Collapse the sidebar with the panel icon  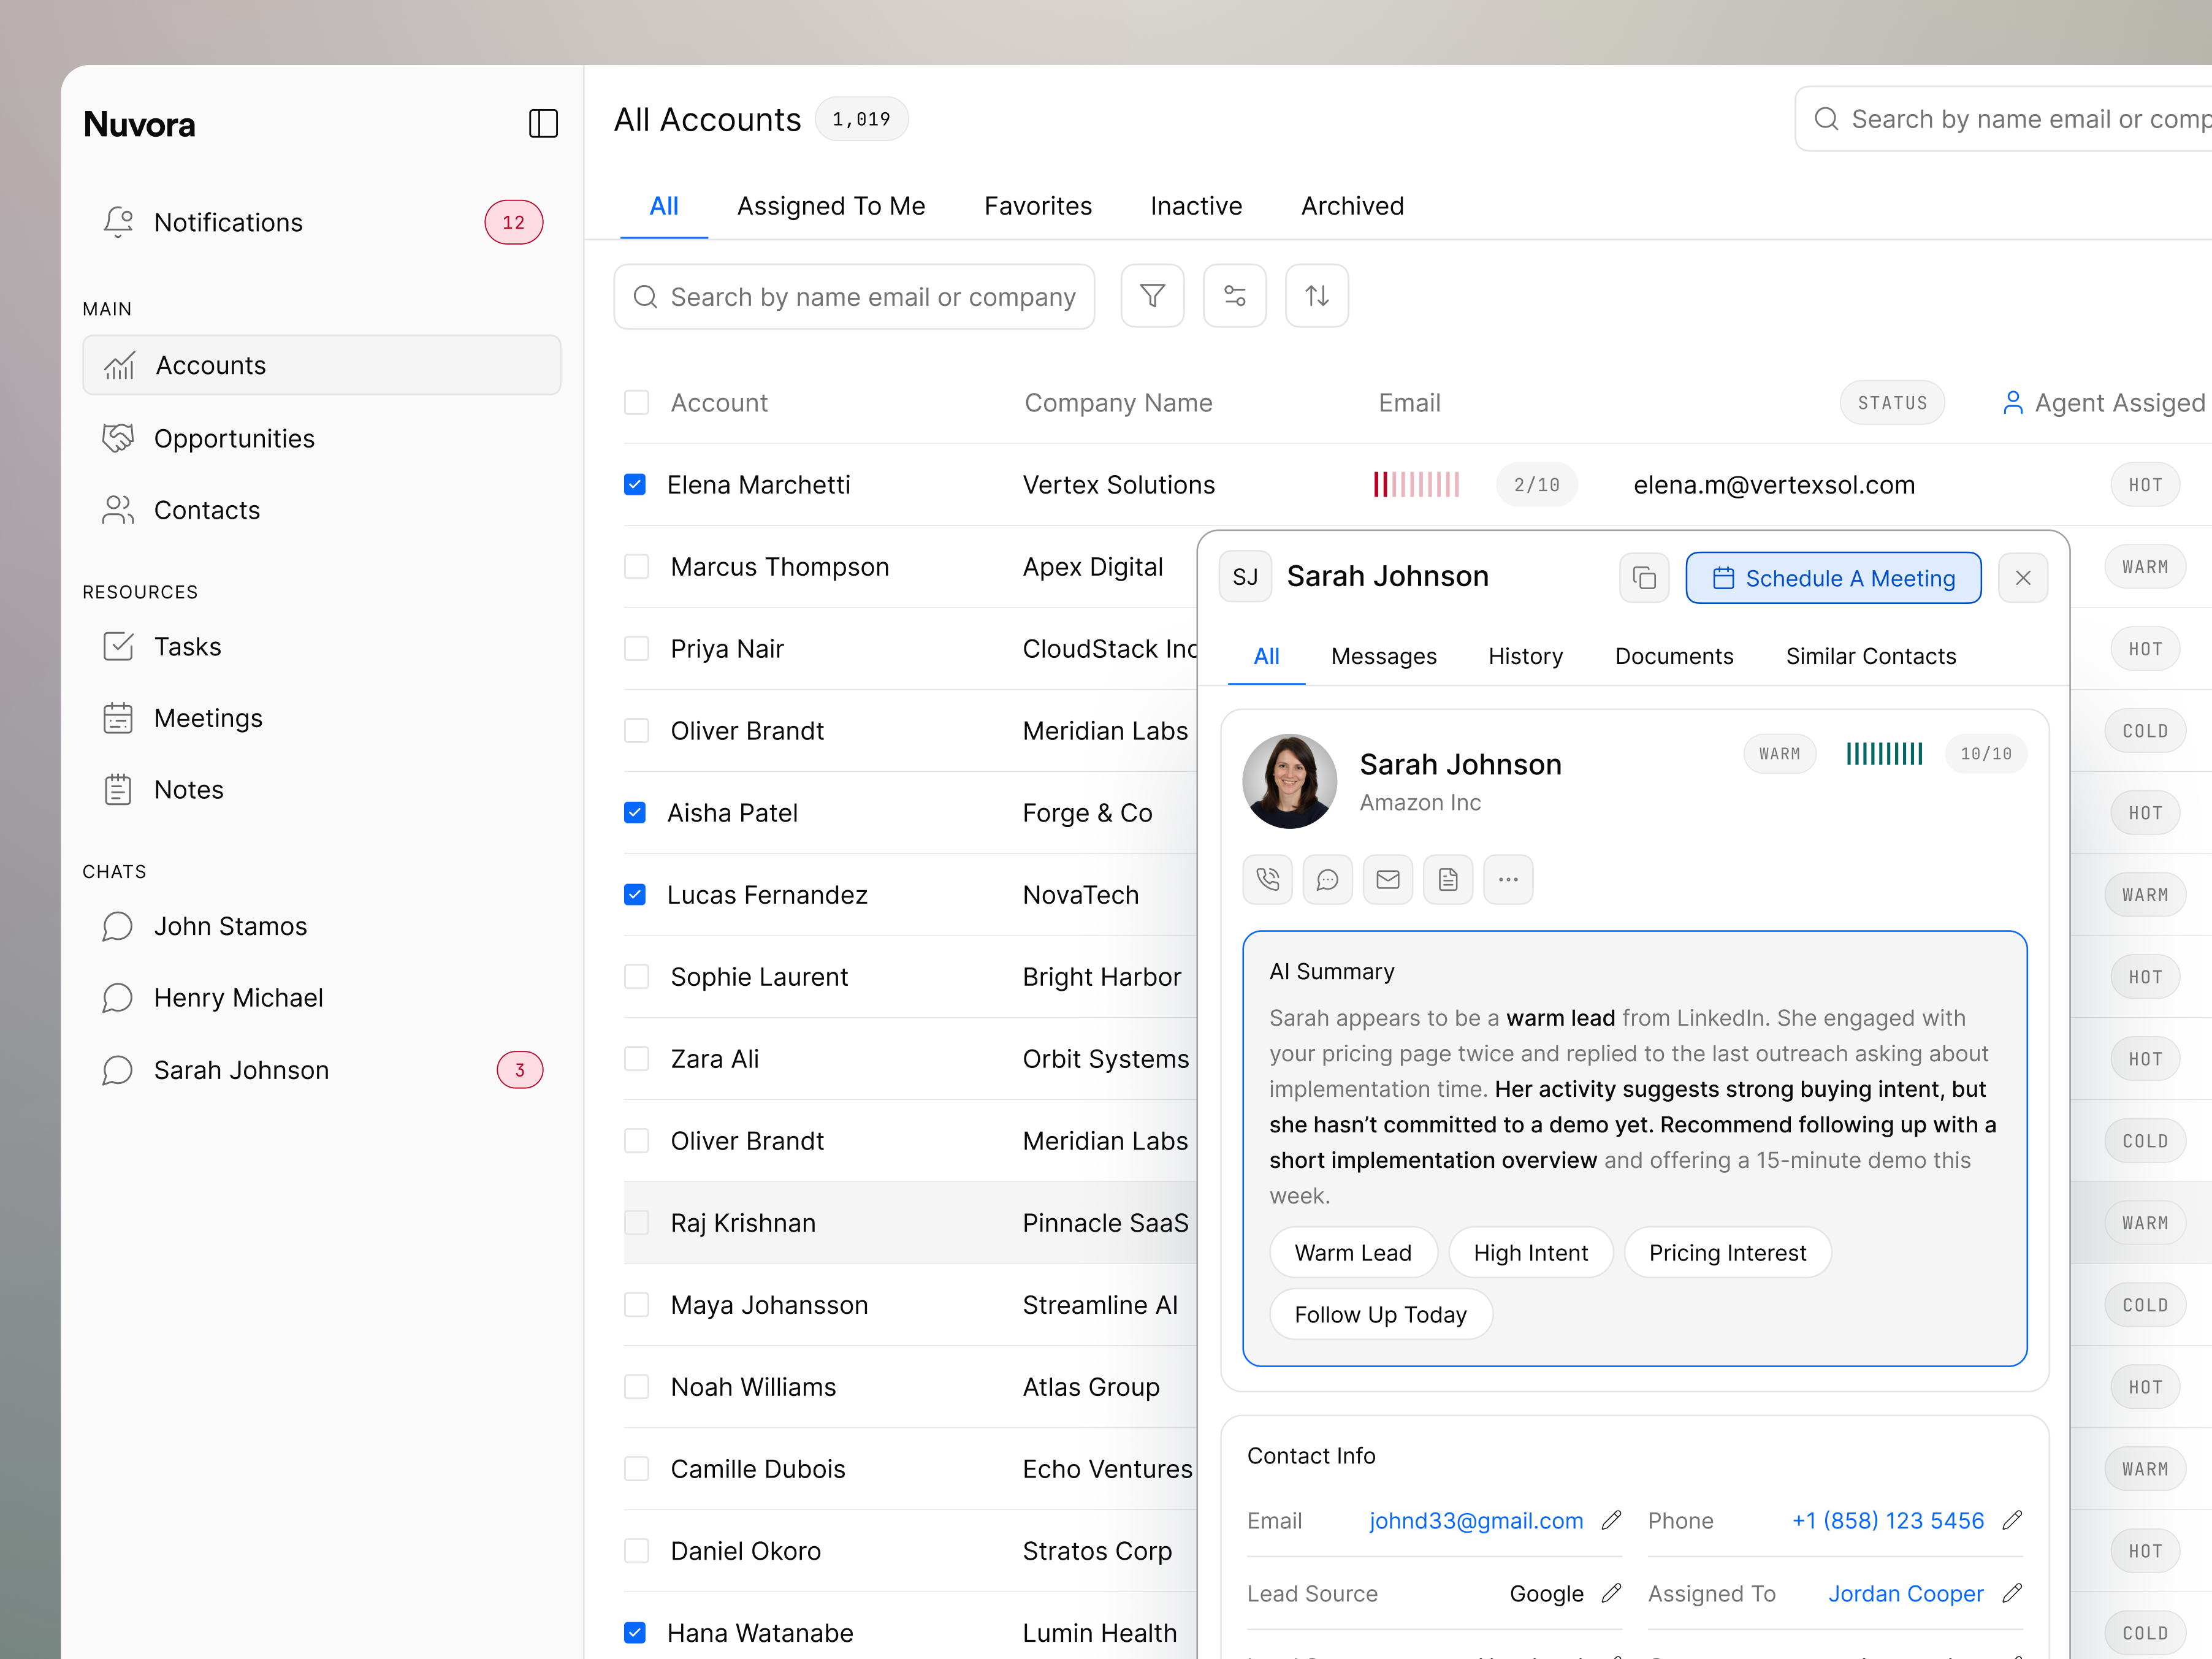click(543, 124)
